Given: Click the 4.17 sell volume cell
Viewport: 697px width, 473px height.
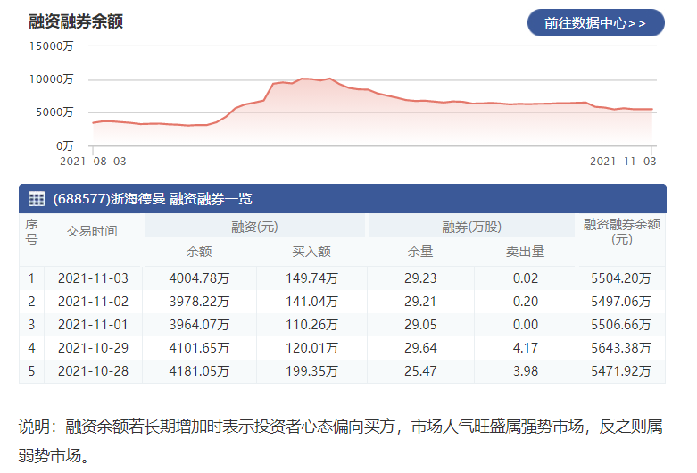Looking at the screenshot, I should coord(526,348).
